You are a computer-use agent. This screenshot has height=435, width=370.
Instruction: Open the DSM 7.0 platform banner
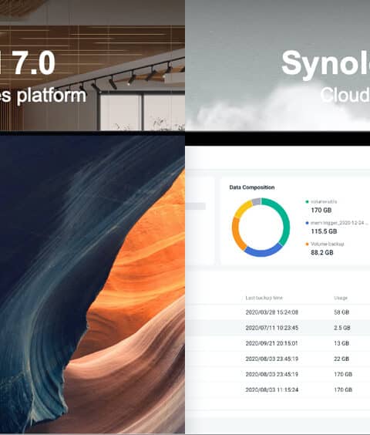pyautogui.click(x=92, y=66)
